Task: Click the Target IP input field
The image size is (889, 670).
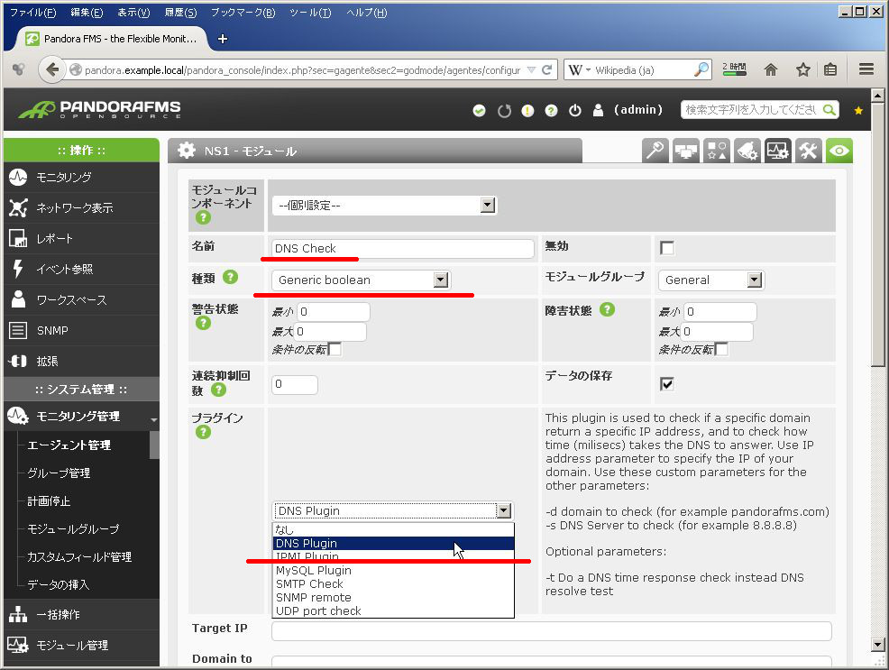Action: tap(551, 631)
